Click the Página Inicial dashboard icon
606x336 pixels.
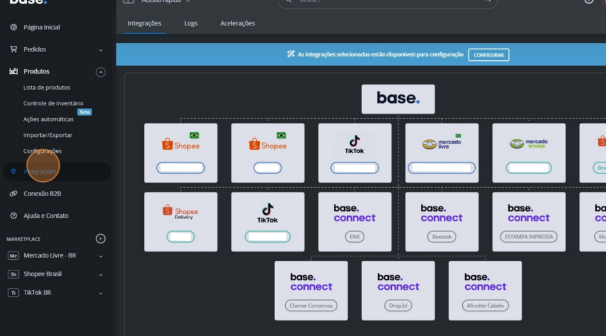14,27
